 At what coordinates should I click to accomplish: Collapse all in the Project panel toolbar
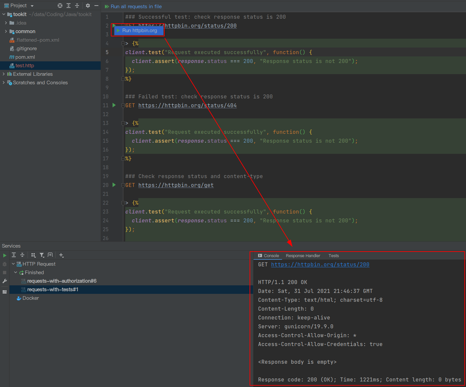click(77, 6)
